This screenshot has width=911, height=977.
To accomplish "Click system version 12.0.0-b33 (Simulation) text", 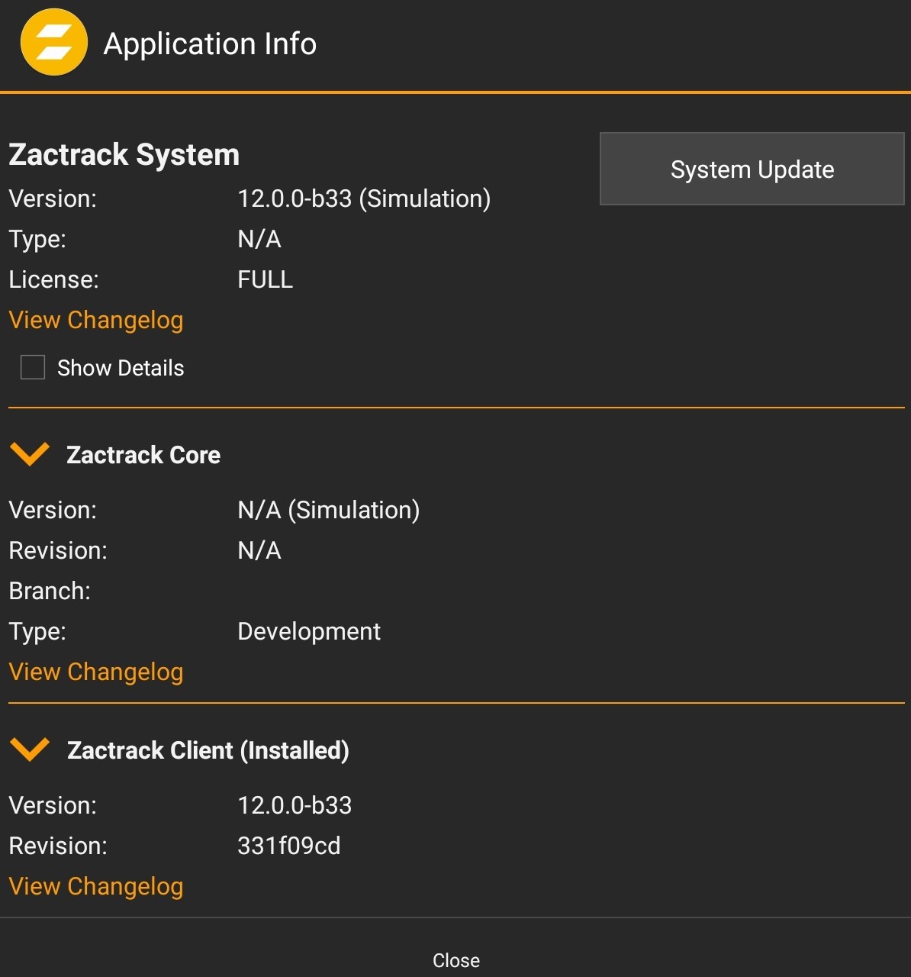I will click(x=364, y=198).
